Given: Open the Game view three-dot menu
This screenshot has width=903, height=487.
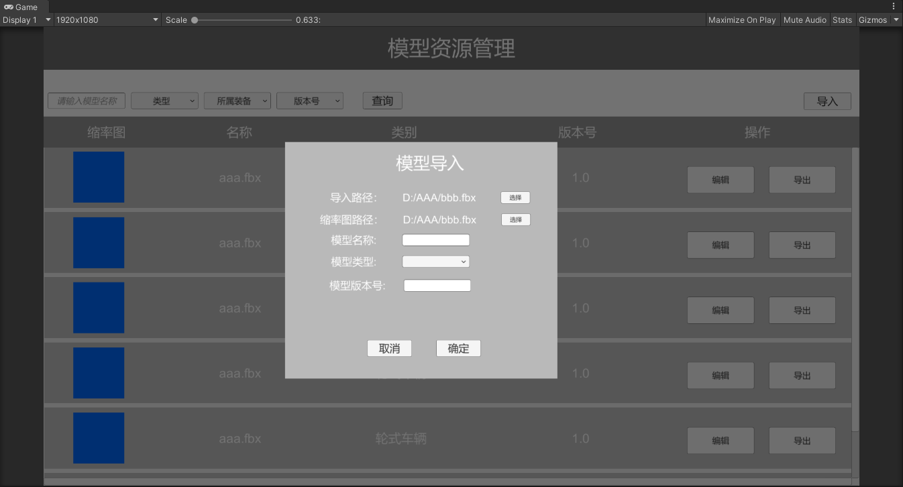Looking at the screenshot, I should (893, 6).
